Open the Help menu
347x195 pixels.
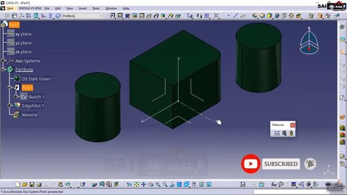click(126, 9)
